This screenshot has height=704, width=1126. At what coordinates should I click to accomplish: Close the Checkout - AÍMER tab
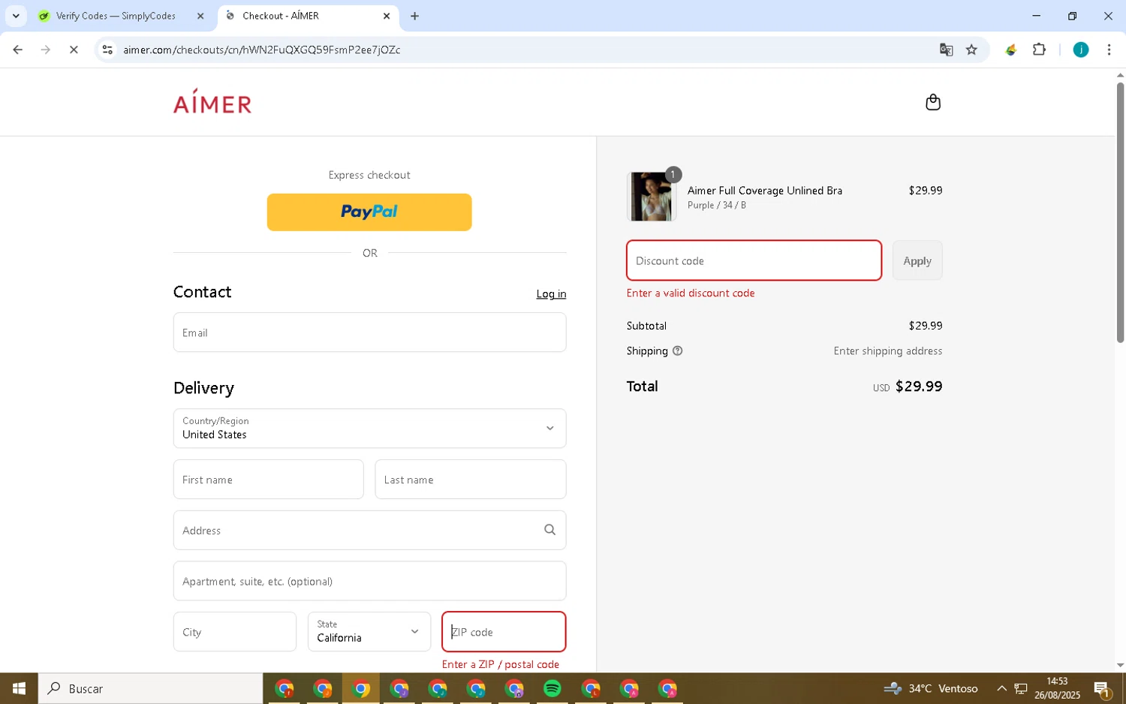[x=387, y=16]
